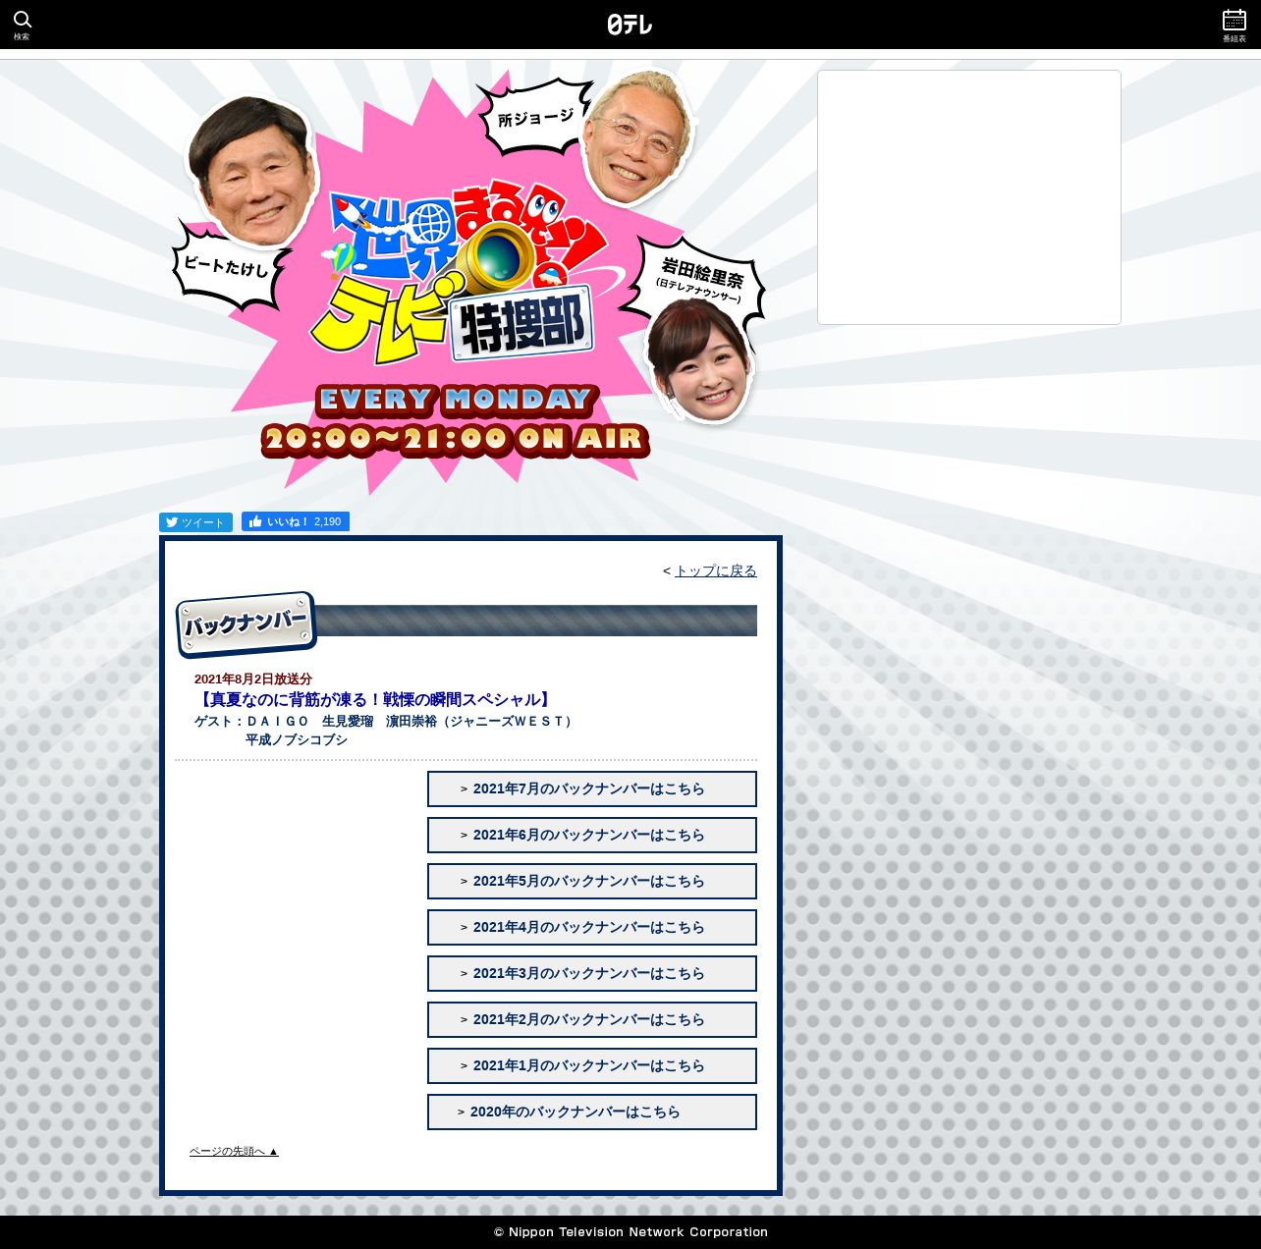Open 2021年3月 back number list

tap(592, 973)
